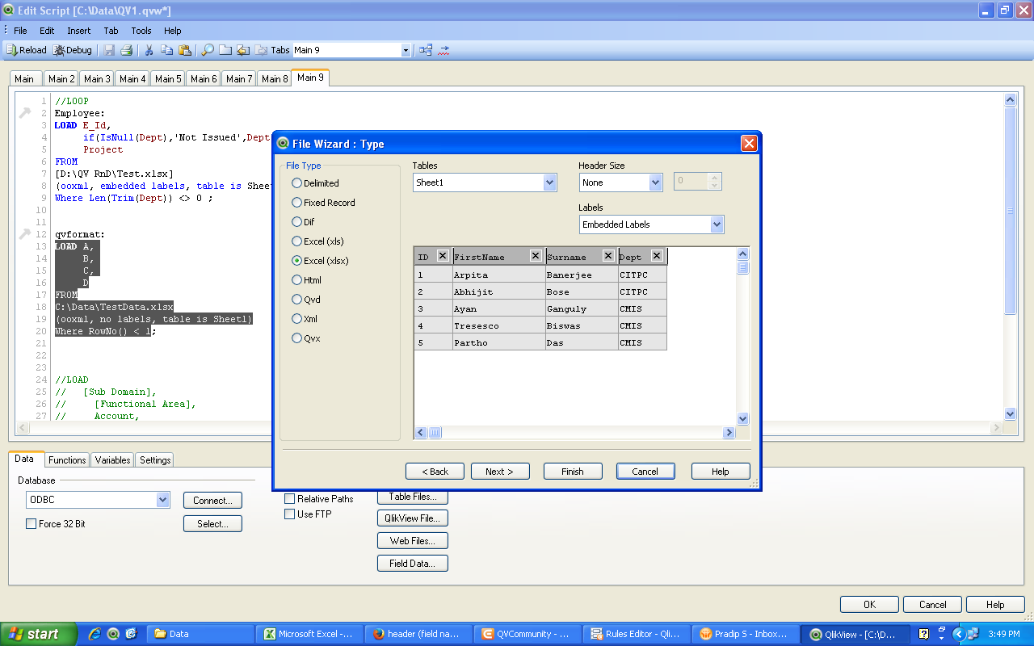1034x646 pixels.
Task: Remove the FirstName column with its X
Action: coord(536,256)
